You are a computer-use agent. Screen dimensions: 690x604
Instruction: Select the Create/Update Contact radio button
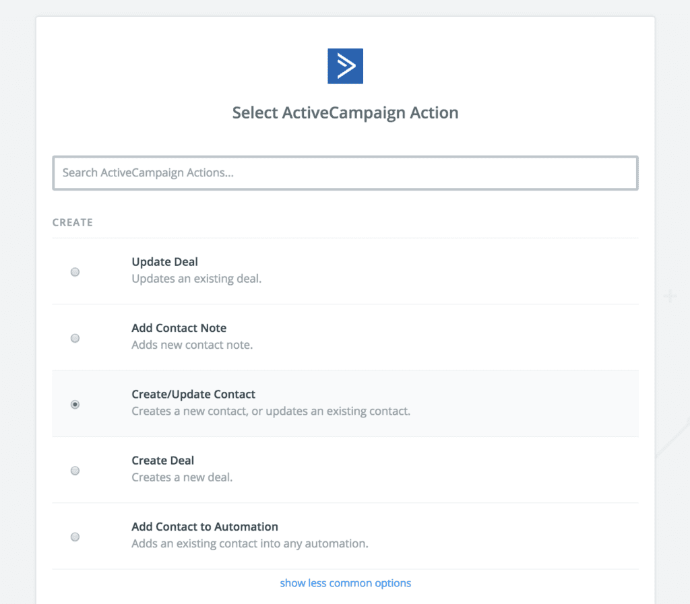pos(75,405)
